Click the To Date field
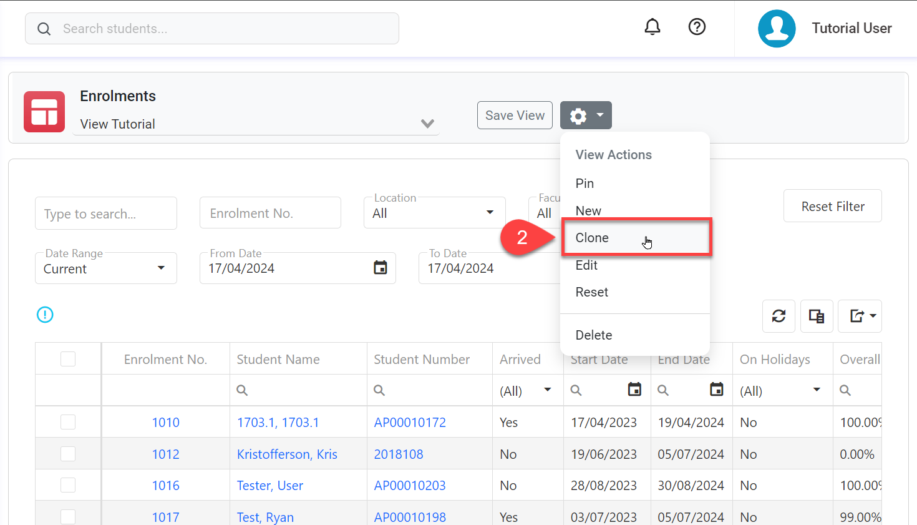 490,268
